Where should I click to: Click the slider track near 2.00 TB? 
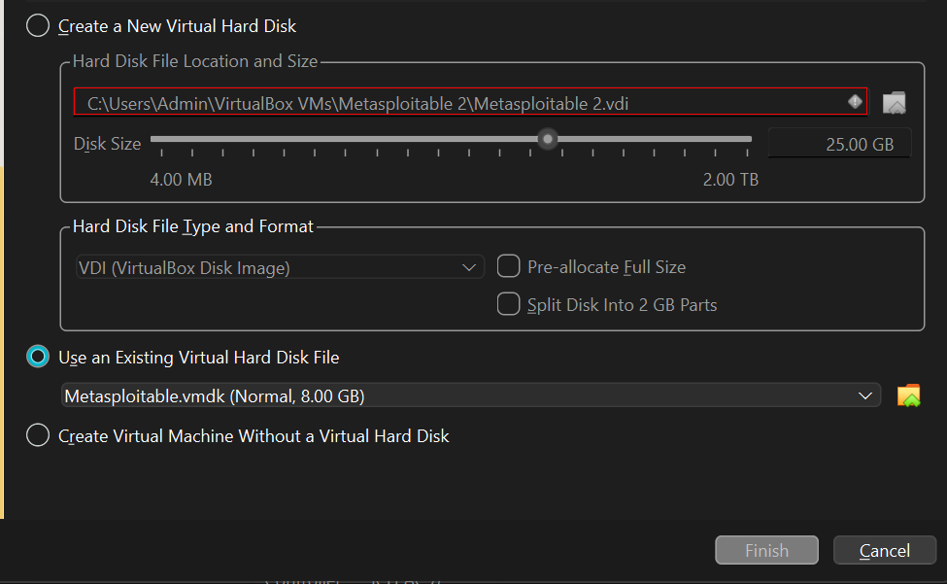(743, 139)
